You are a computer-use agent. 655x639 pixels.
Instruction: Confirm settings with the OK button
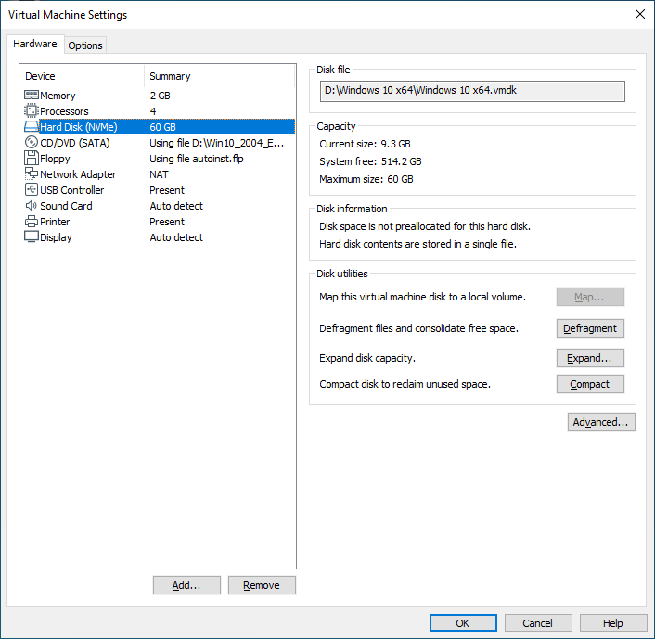tap(463, 623)
